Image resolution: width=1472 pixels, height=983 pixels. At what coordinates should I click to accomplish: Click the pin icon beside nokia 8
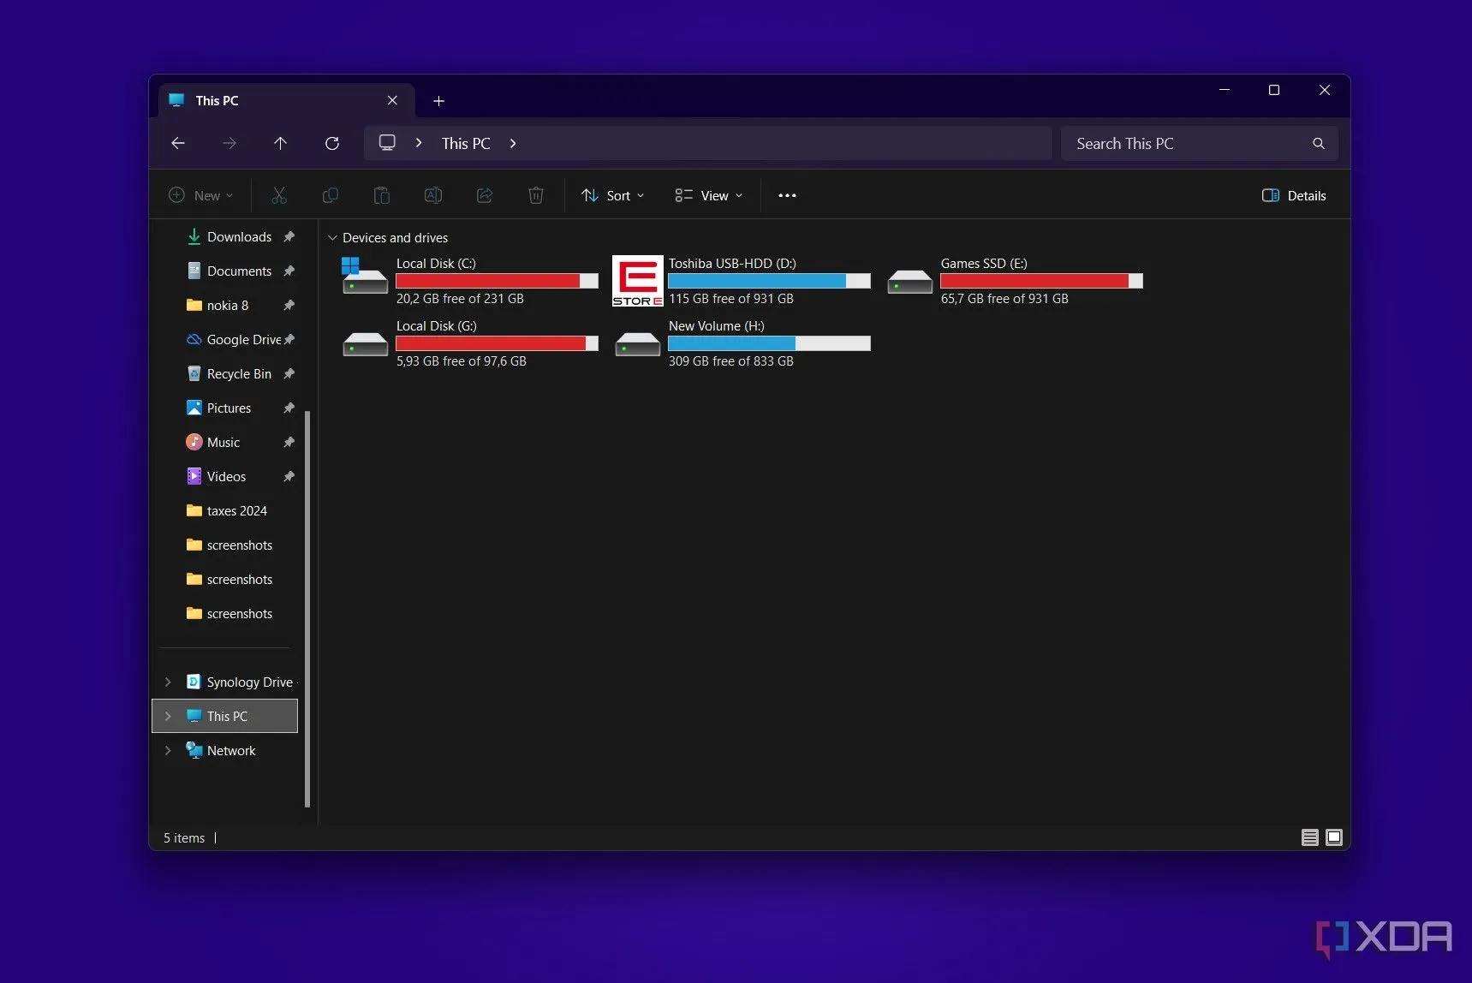click(x=289, y=305)
